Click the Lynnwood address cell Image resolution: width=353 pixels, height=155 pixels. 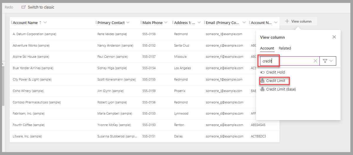(x=181, y=113)
